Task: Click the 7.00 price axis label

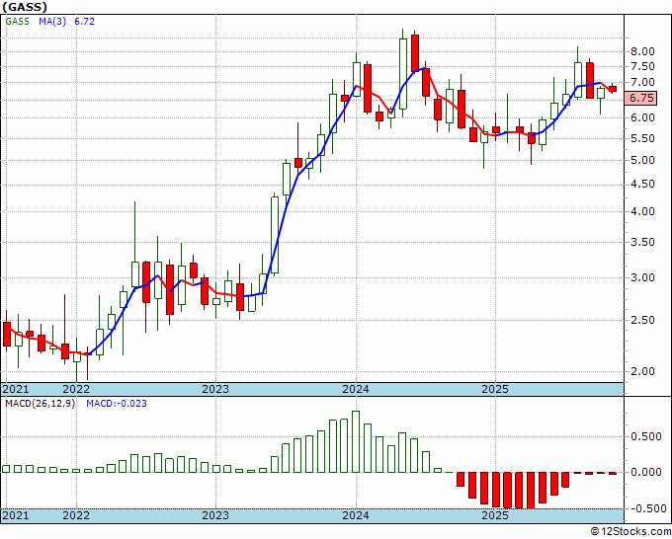Action: tap(642, 82)
